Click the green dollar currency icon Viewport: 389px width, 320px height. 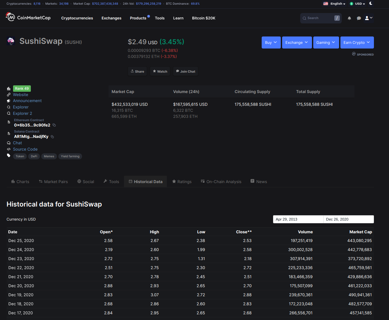pyautogui.click(x=351, y=4)
